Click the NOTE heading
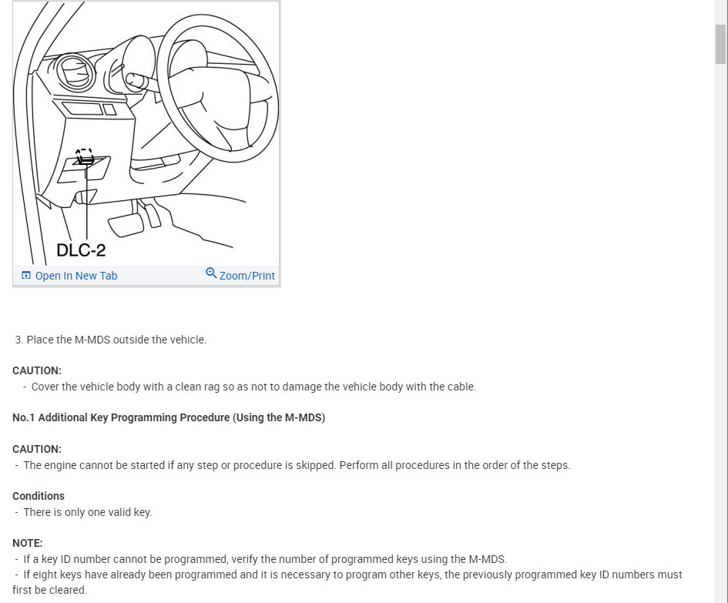The width and height of the screenshot is (728, 603). [28, 543]
